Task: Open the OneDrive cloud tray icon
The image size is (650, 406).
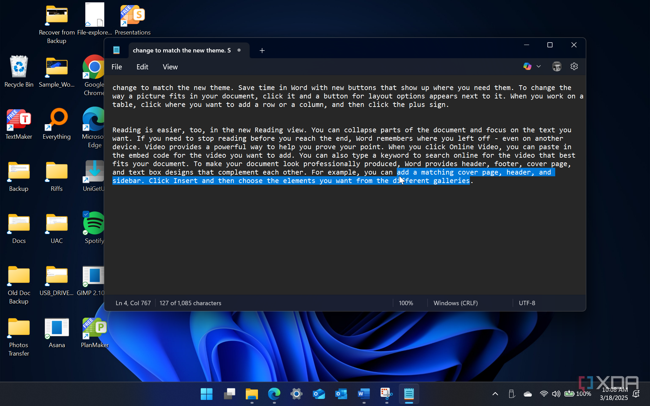Action: pyautogui.click(x=528, y=394)
